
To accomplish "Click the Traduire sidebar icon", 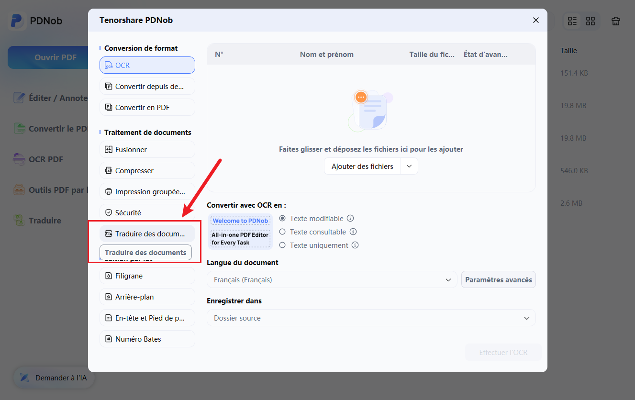I will tap(19, 221).
